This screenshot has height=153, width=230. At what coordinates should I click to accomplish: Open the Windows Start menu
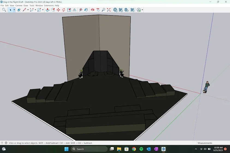pyautogui.click(x=67, y=149)
